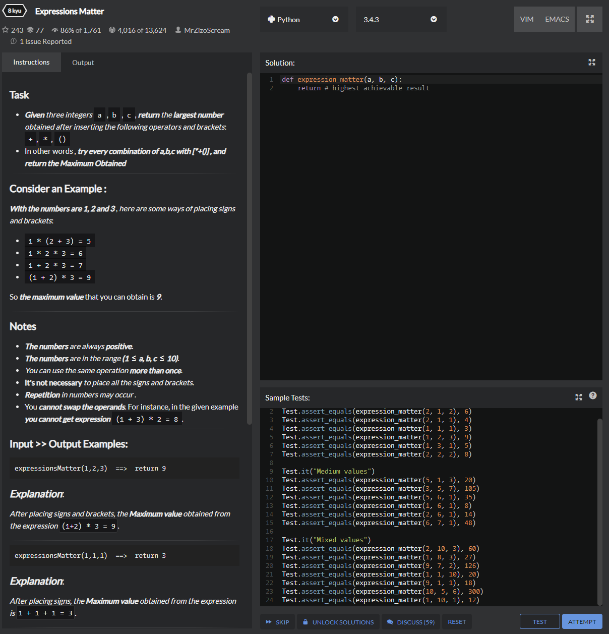The width and height of the screenshot is (609, 634).
Task: Toggle fullscreen editor mode icon in top right
Action: coord(590,19)
